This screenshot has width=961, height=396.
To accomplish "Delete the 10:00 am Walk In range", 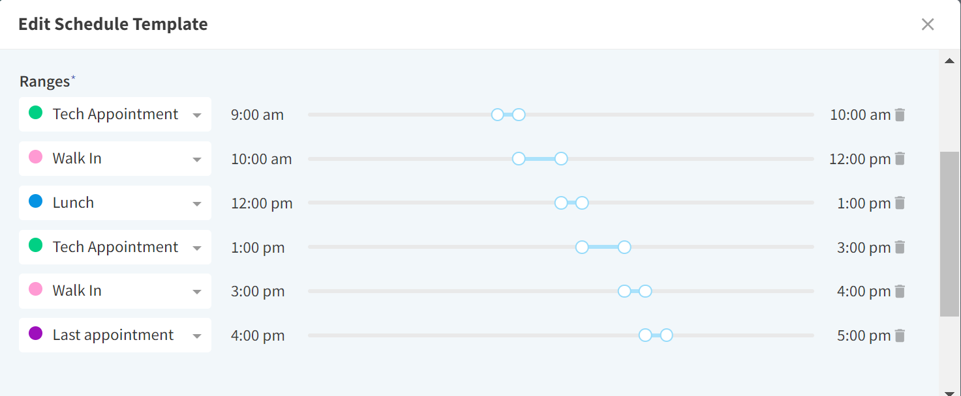I will 900,158.
